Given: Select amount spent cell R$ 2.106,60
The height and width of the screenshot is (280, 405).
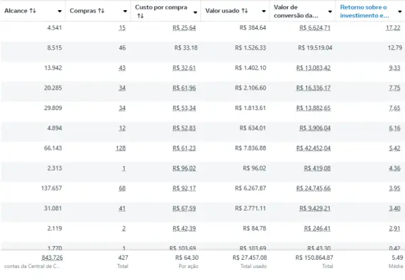Looking at the screenshot, I should pos(250,88).
